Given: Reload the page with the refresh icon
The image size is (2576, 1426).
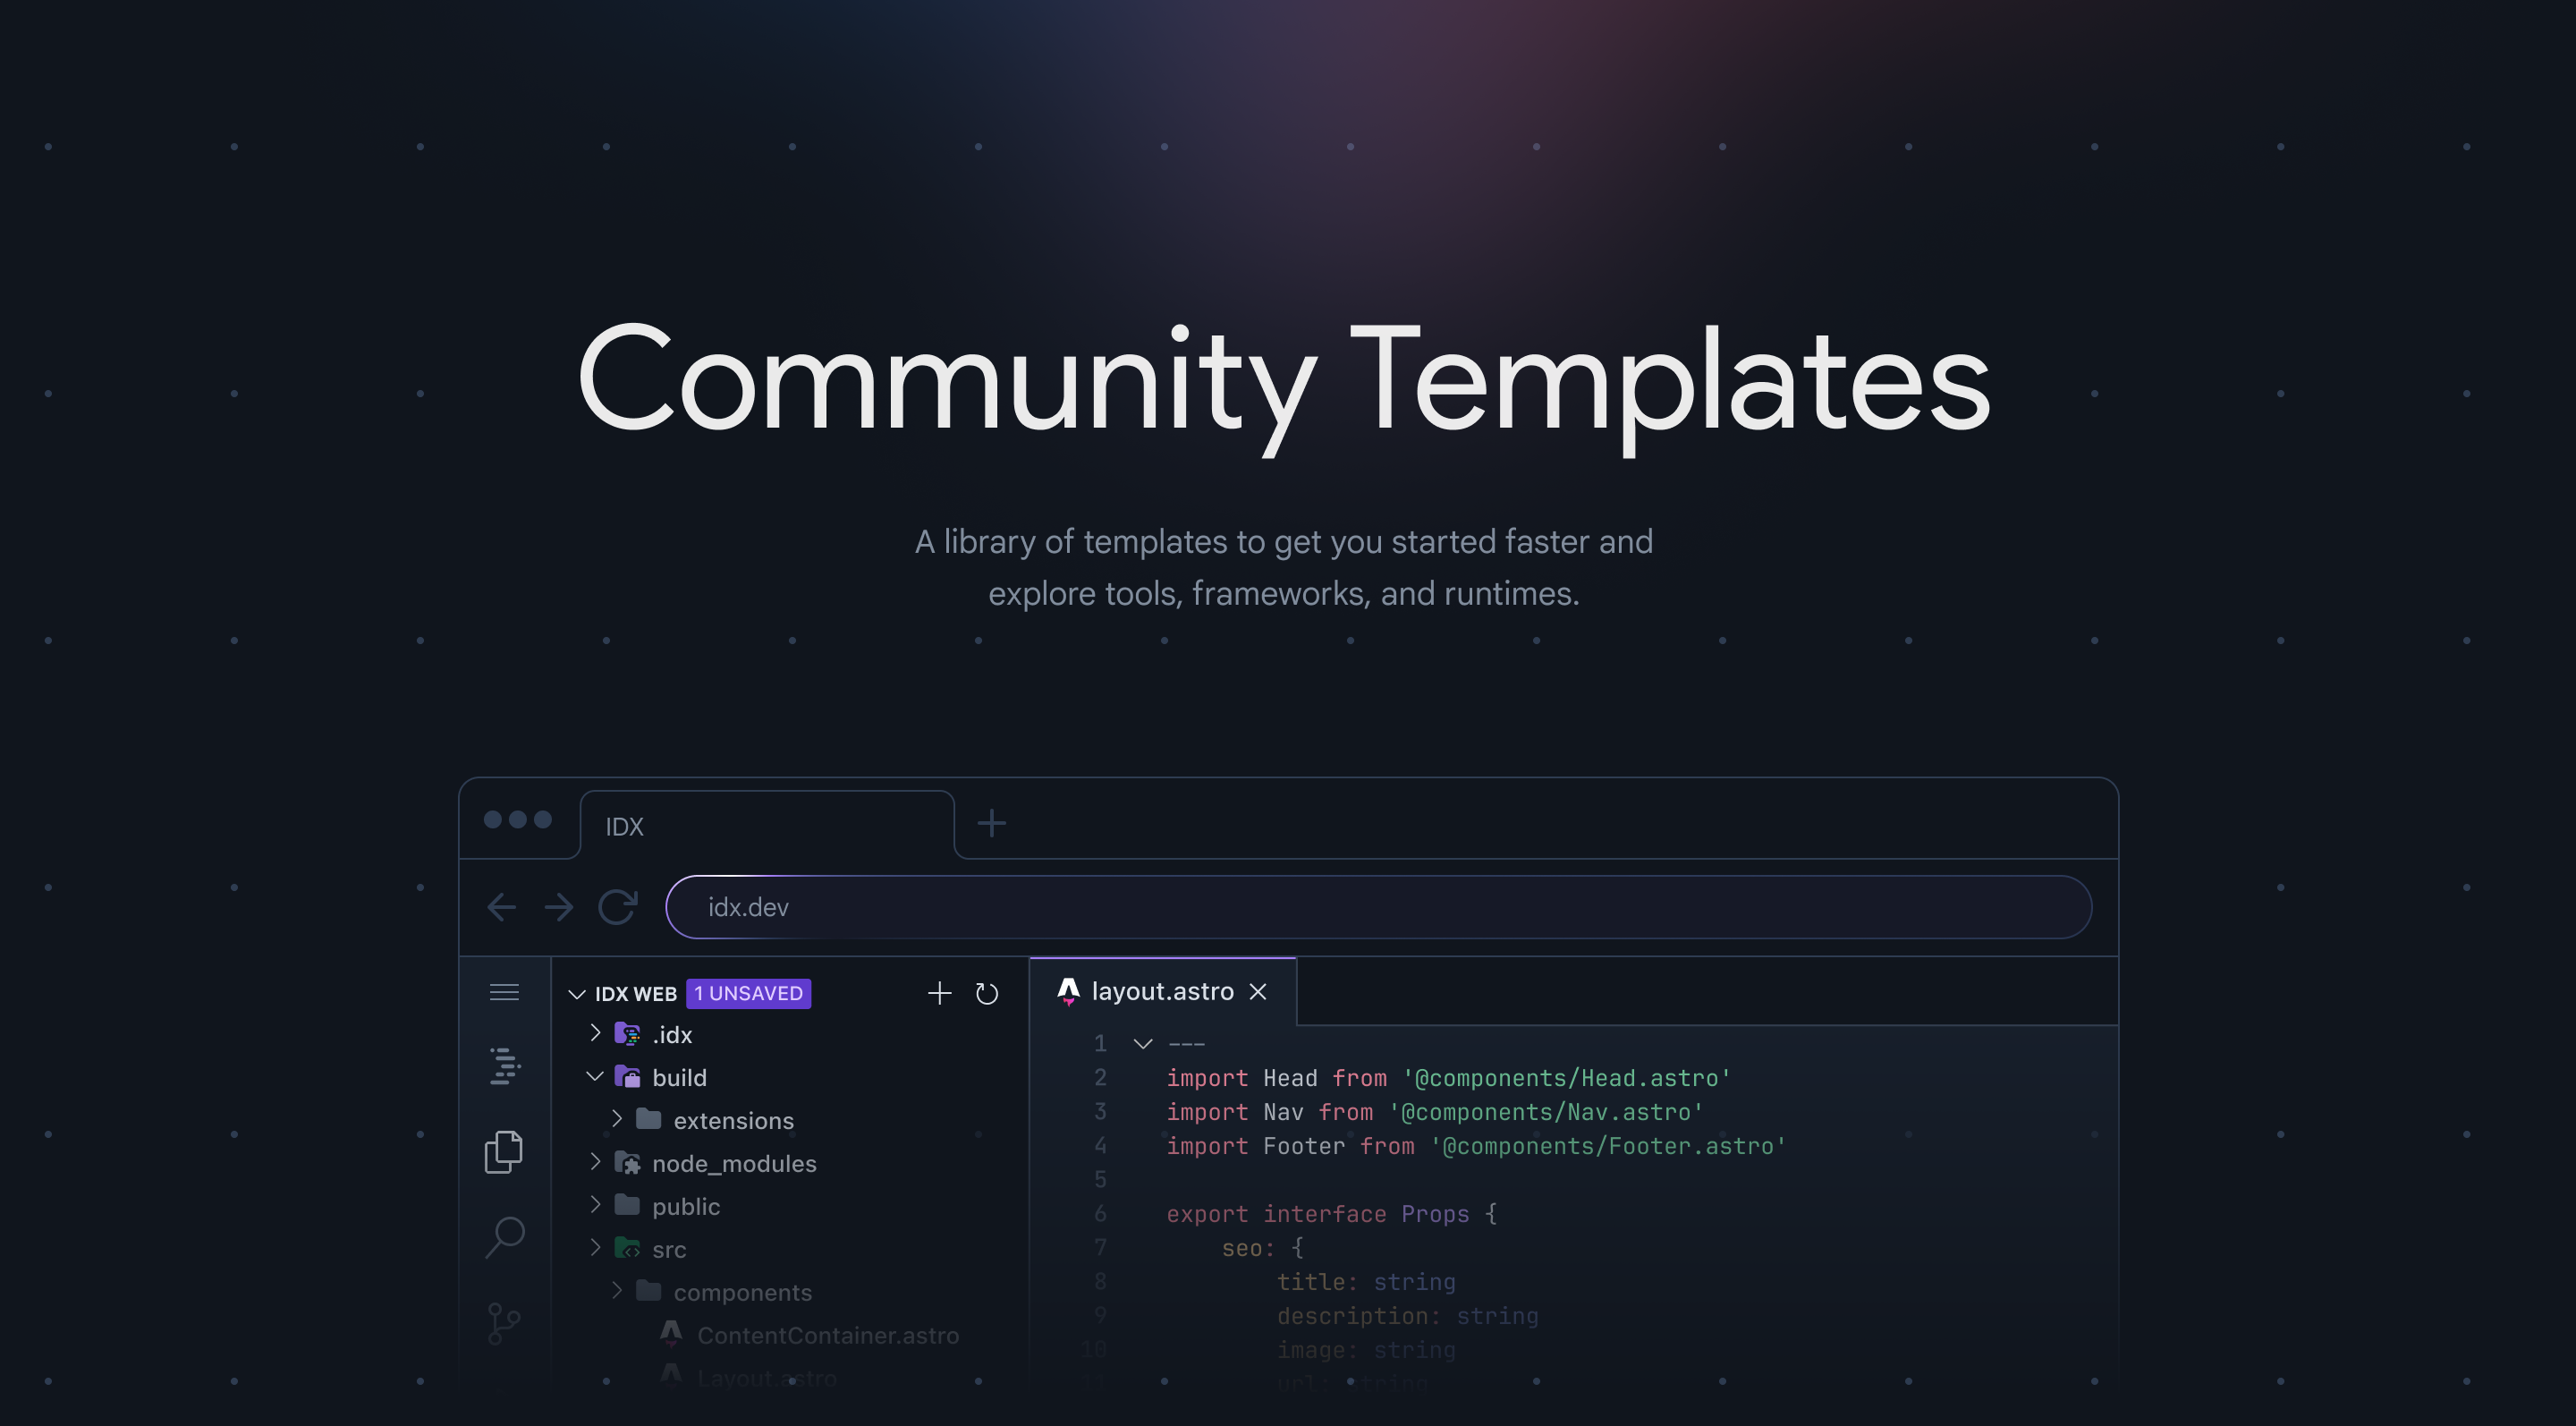Looking at the screenshot, I should (618, 907).
